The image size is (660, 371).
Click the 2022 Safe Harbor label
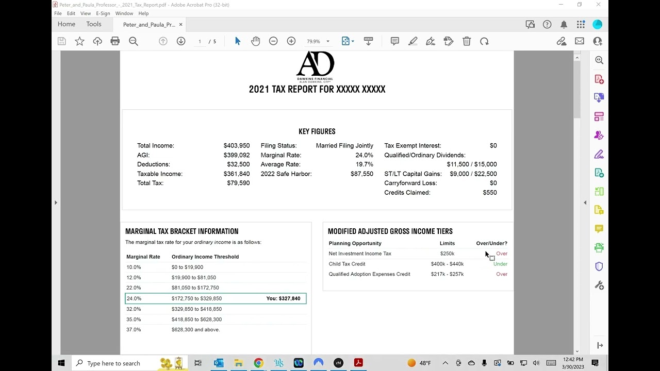click(286, 174)
